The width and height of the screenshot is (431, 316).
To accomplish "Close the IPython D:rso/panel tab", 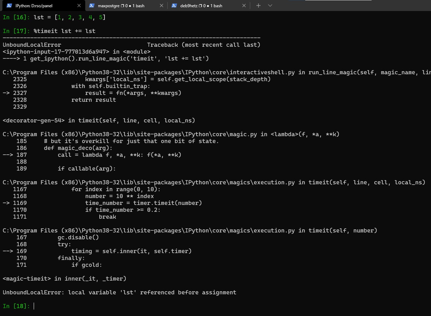I will (x=79, y=6).
